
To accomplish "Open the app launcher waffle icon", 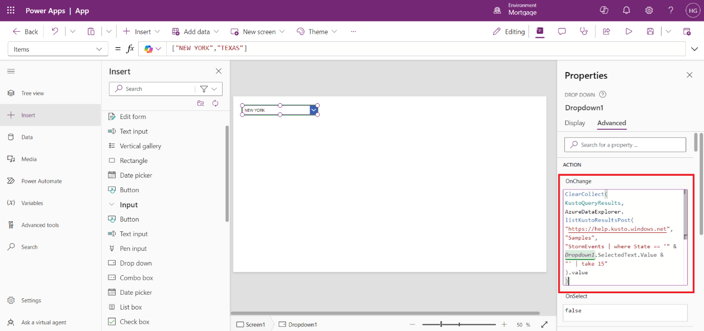I will pos(11,11).
